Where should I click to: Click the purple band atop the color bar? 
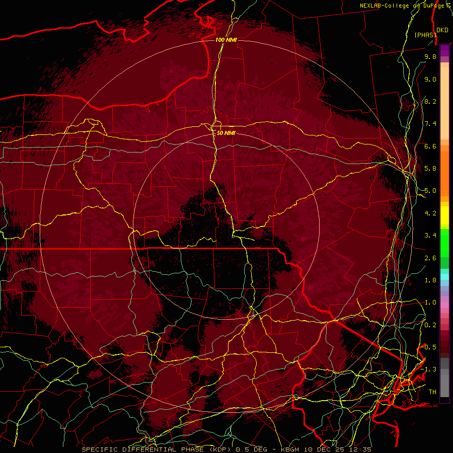pyautogui.click(x=444, y=51)
